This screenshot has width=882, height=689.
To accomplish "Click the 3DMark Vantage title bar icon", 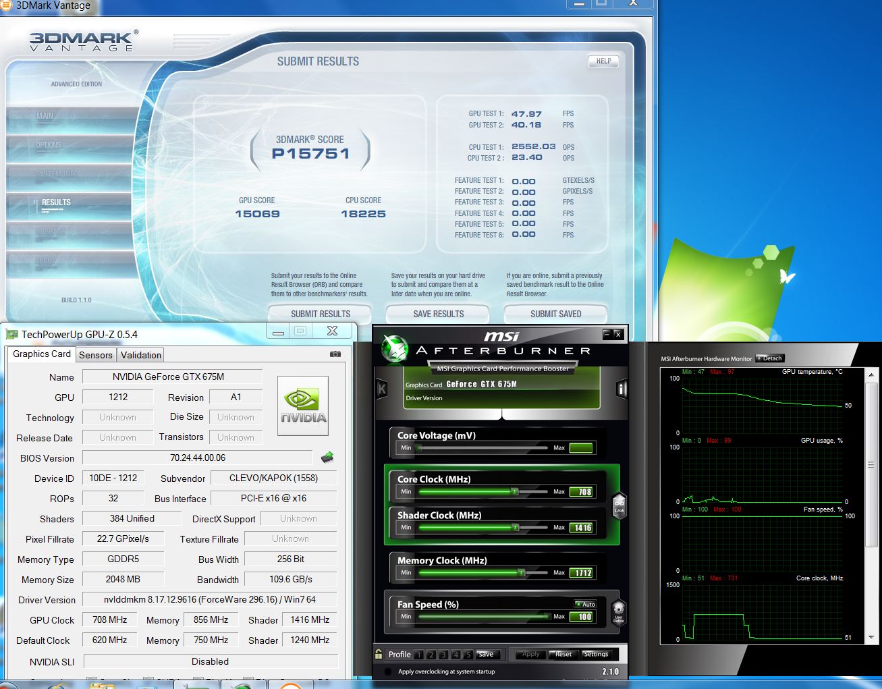I will tap(6, 5).
